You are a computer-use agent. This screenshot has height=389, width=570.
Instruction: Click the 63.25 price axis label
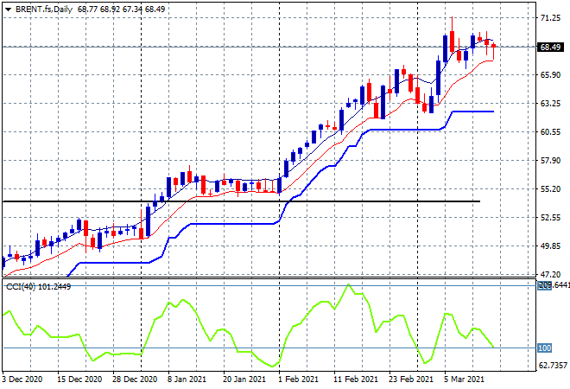(550, 104)
